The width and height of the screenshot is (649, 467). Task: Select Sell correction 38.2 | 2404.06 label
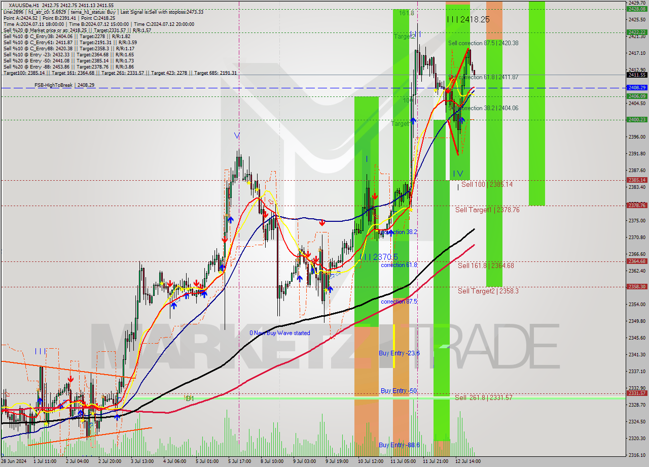483,108
